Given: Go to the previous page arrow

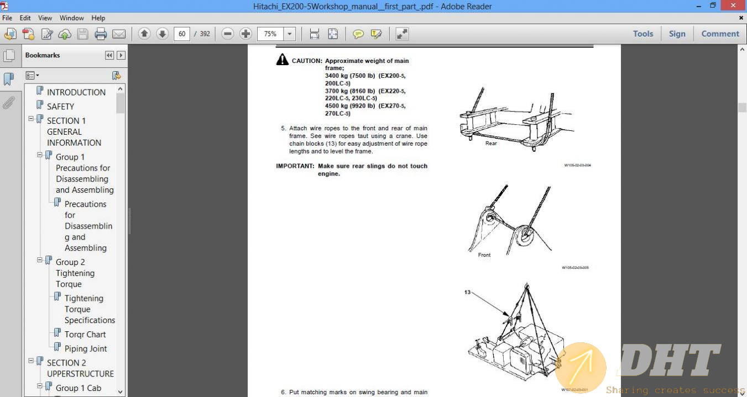Looking at the screenshot, I should coord(144,34).
